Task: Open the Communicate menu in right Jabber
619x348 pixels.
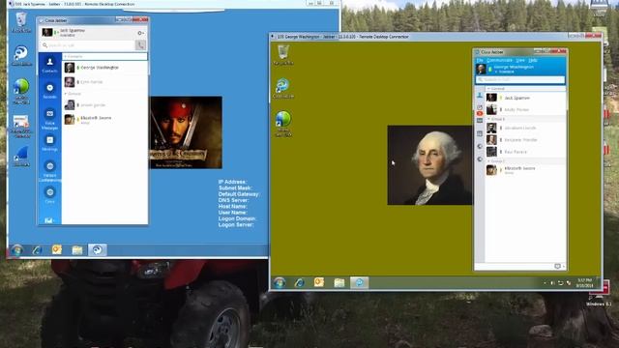Action: click(x=499, y=60)
